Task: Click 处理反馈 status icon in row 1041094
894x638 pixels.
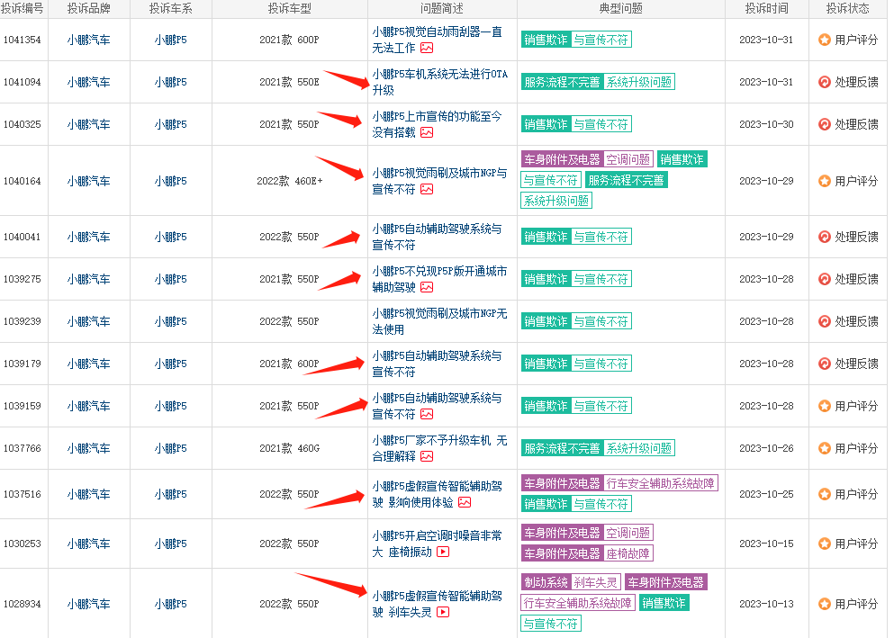Action: click(824, 82)
